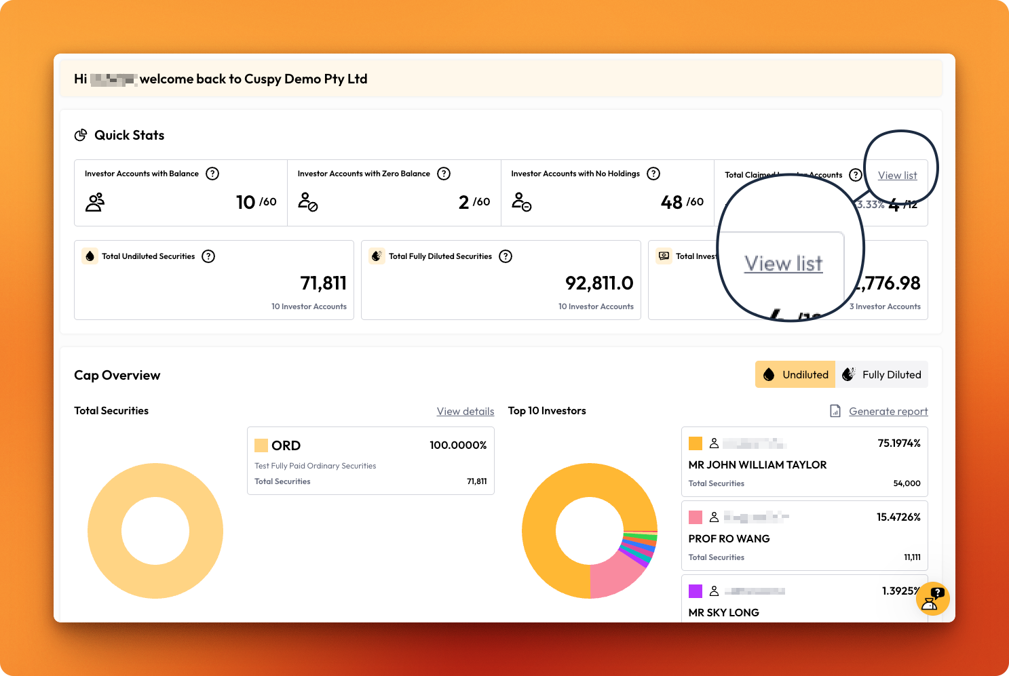This screenshot has height=676, width=1009.
Task: Open View details for Total Securities
Action: click(465, 411)
